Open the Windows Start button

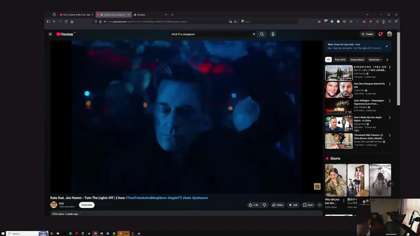point(3,234)
